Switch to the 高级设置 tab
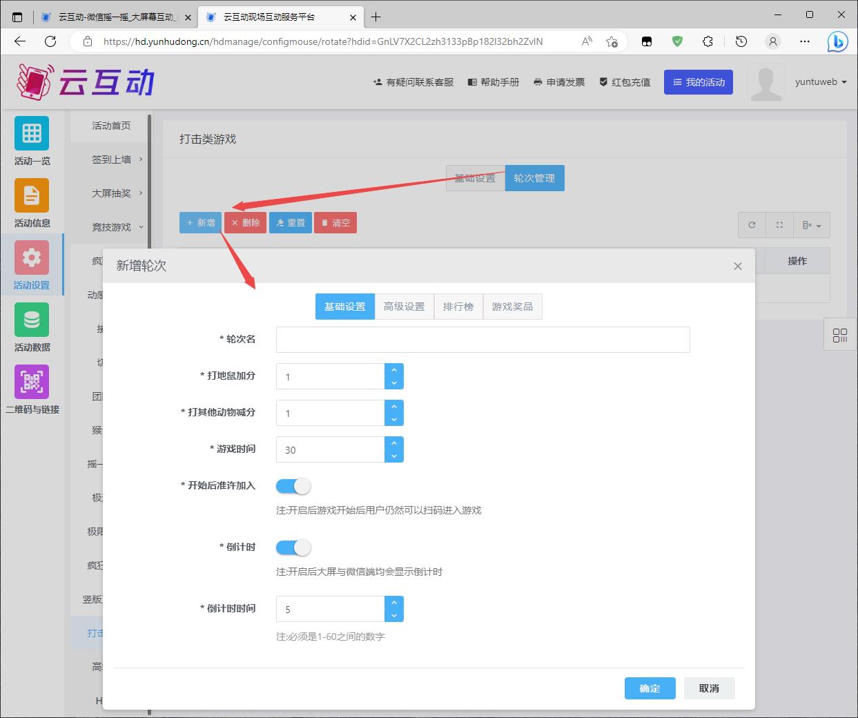 (x=404, y=307)
